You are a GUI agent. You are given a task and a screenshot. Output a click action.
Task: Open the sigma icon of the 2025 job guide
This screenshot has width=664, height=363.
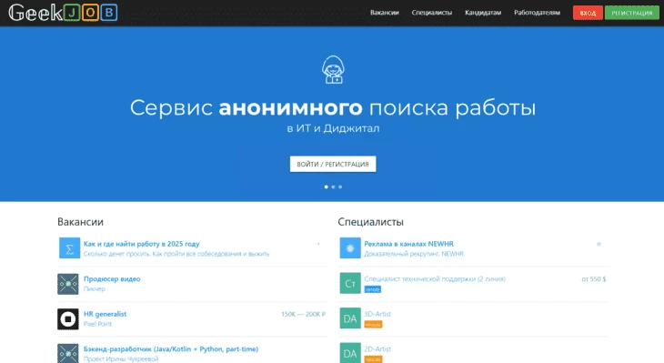(x=69, y=248)
